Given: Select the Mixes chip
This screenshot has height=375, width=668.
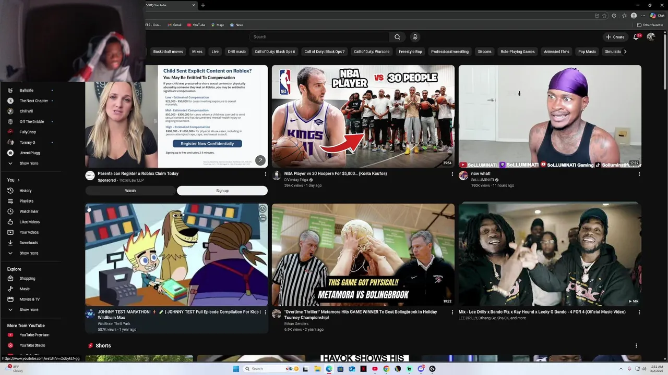Looking at the screenshot, I should 197,52.
